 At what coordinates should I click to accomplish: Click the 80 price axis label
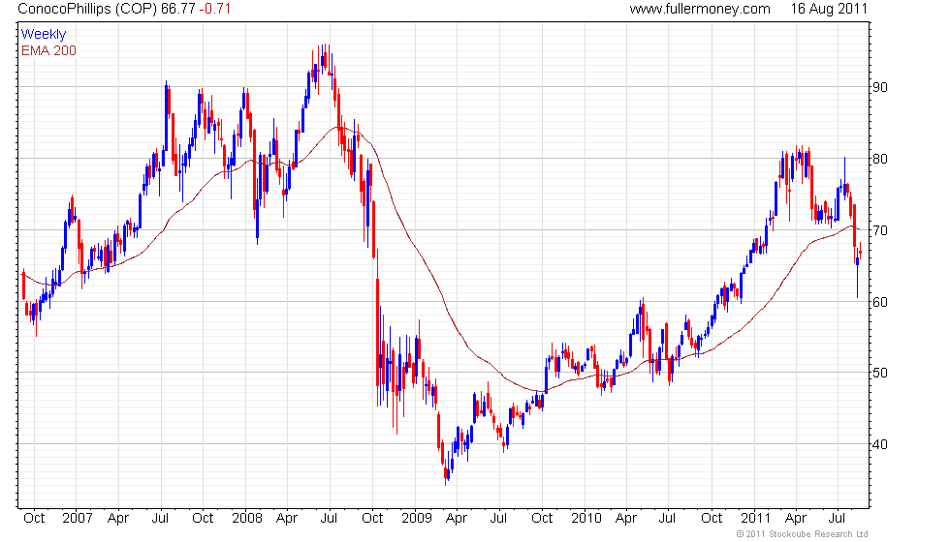pyautogui.click(x=880, y=159)
